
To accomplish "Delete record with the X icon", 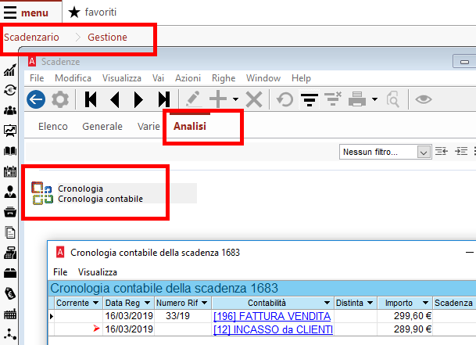I will tap(254, 99).
